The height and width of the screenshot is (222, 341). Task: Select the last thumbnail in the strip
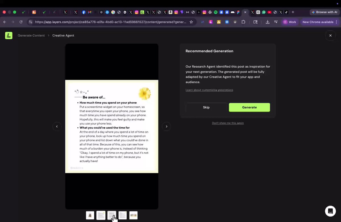[x=133, y=215]
